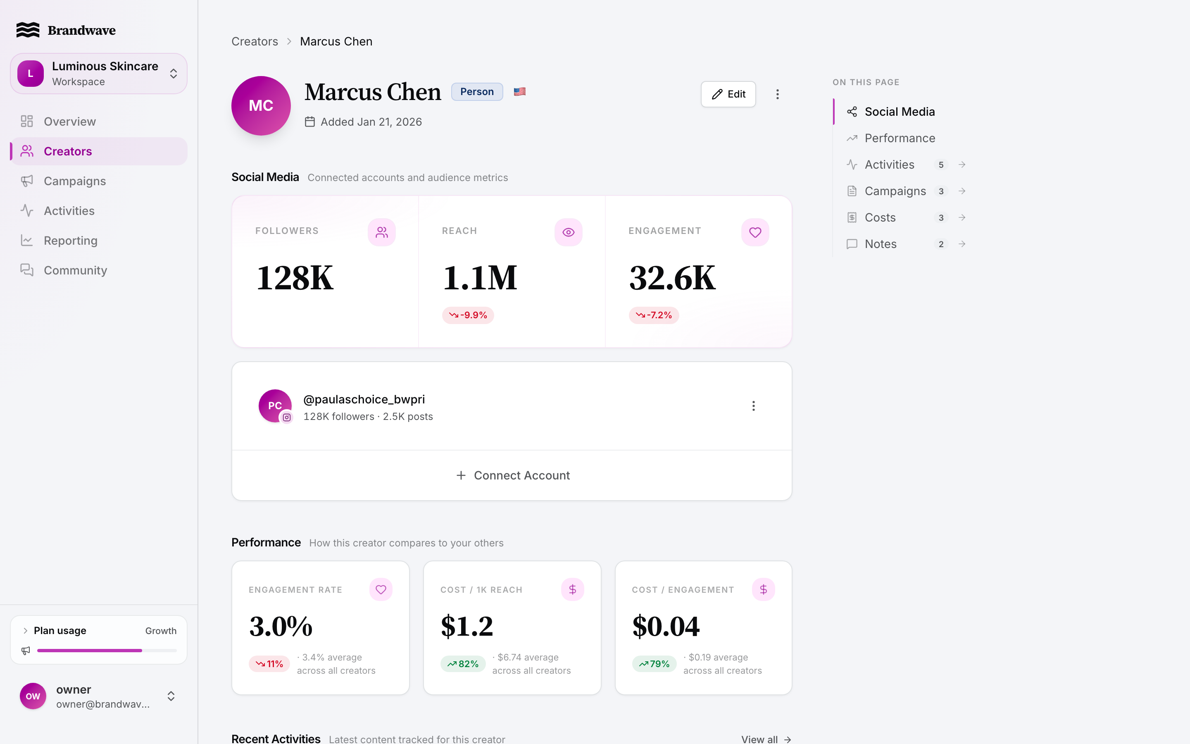This screenshot has height=744, width=1190.
Task: Click the $0.04 cost per engagement value
Action: (666, 626)
